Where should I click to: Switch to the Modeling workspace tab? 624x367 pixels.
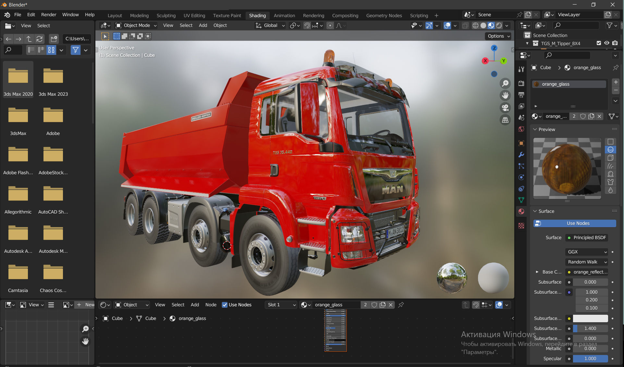(x=139, y=16)
